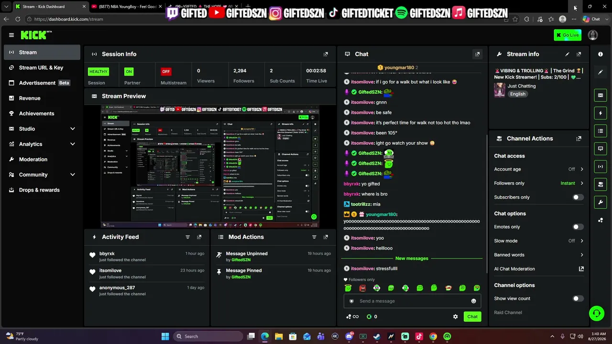The image size is (612, 344).
Task: Open the hamburger navigation menu
Action: point(11,35)
